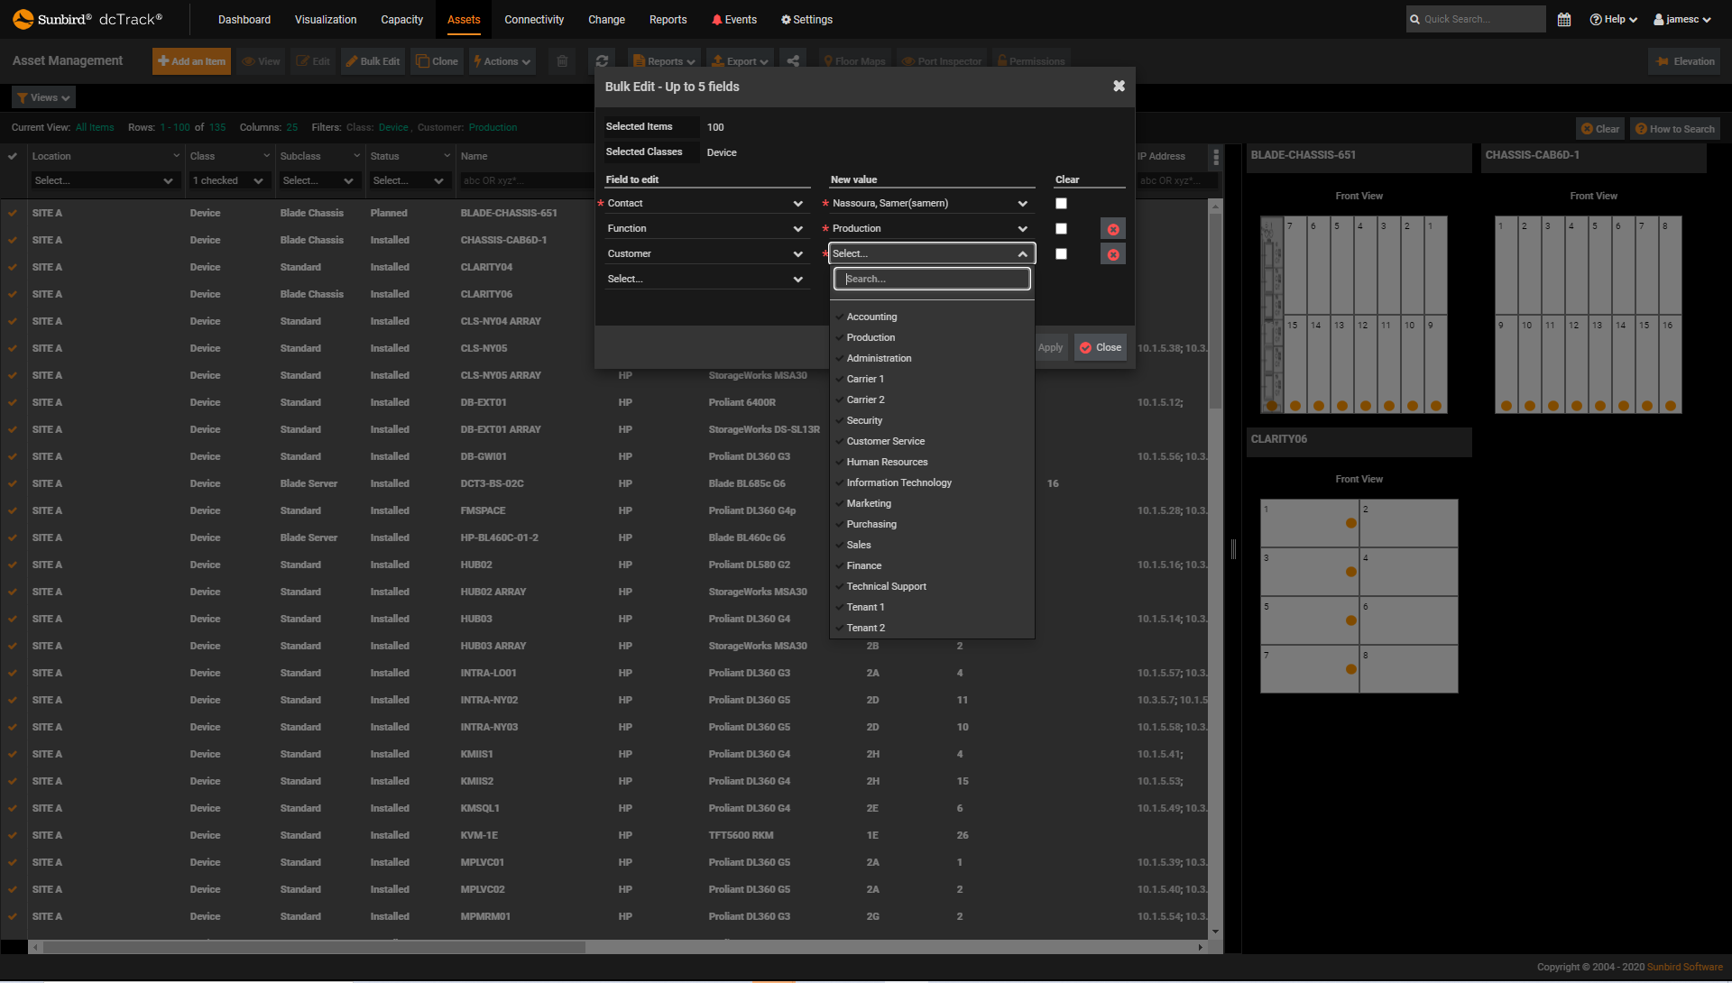Switch to the Connectivity tab
Image resolution: width=1732 pixels, height=983 pixels.
(x=534, y=19)
